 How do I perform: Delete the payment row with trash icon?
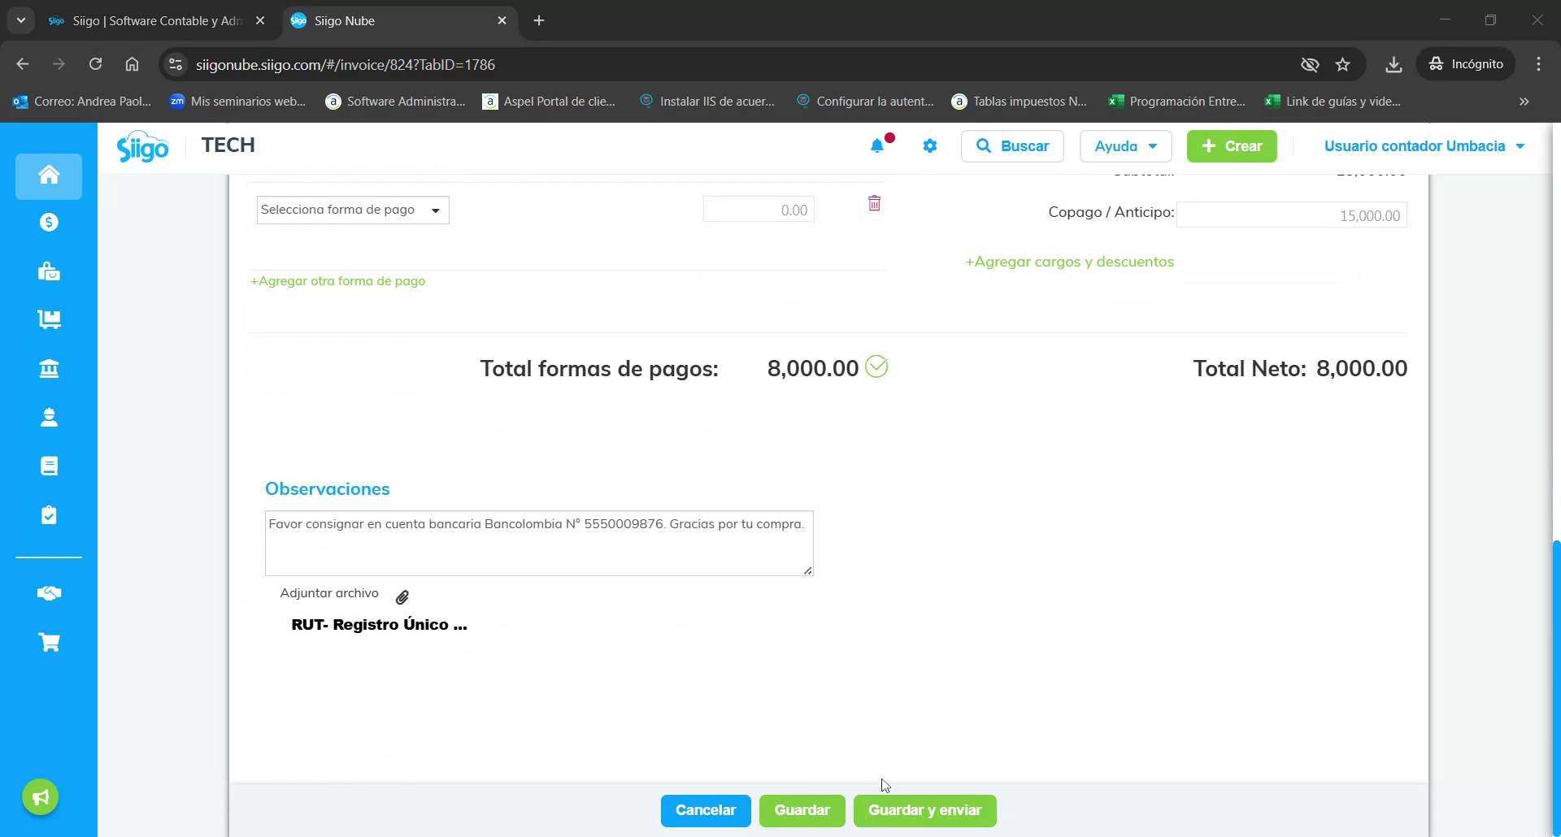tap(874, 203)
